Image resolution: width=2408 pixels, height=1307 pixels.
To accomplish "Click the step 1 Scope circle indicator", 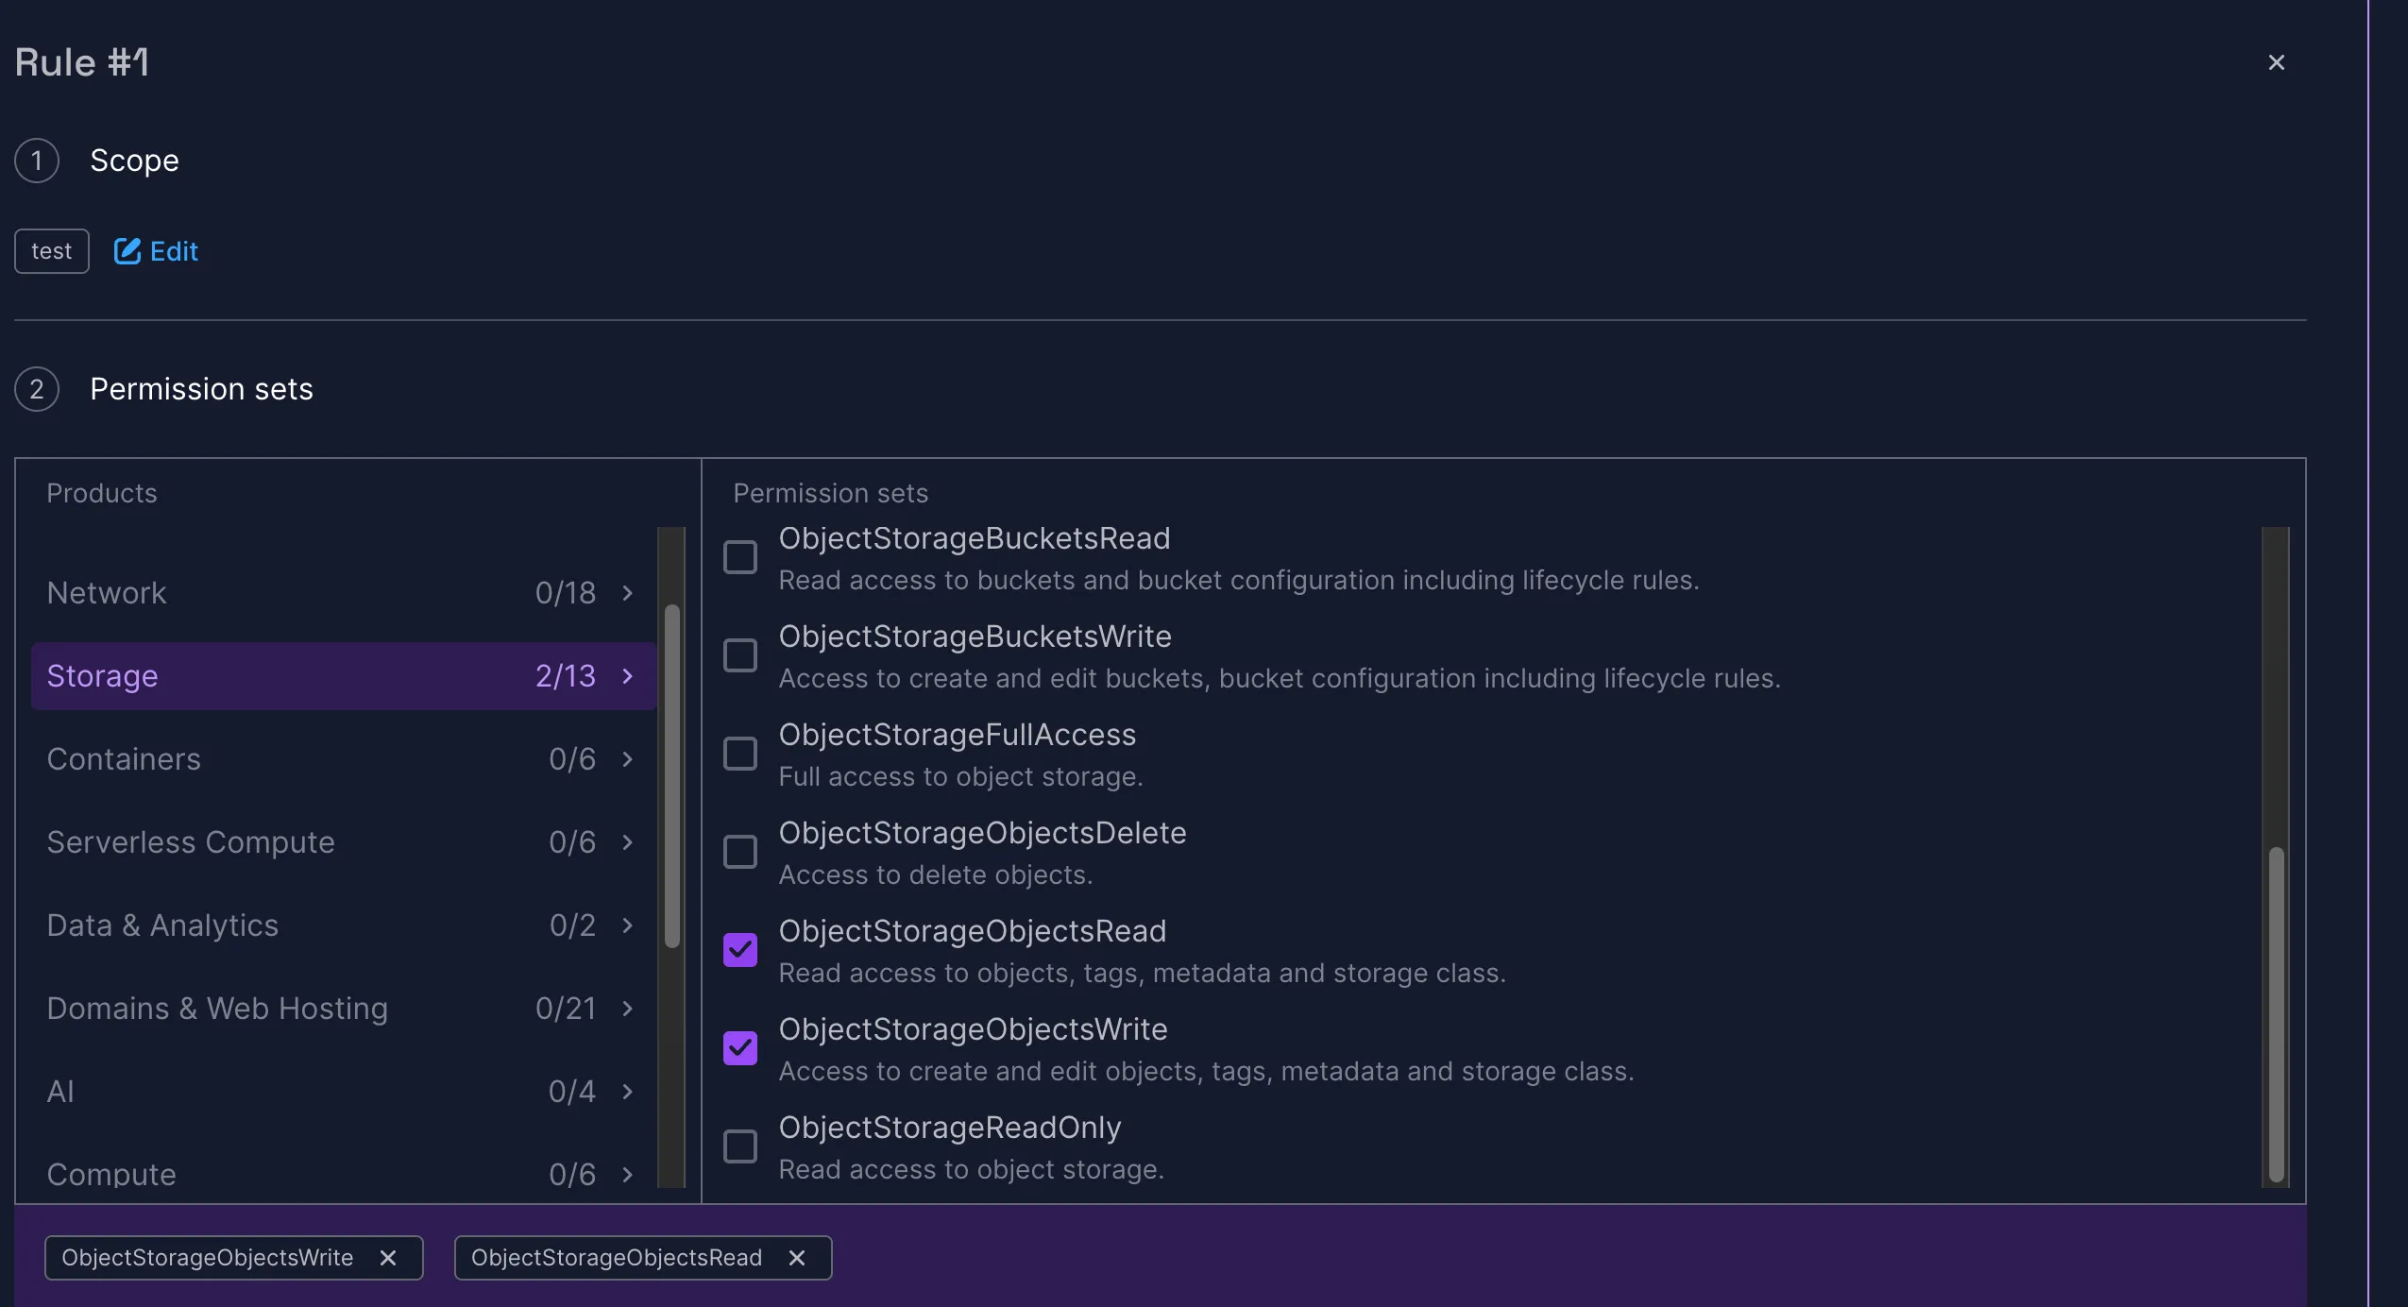I will pos(37,161).
